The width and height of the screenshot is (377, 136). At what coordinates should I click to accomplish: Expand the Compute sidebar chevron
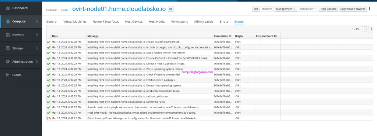click(x=37, y=22)
